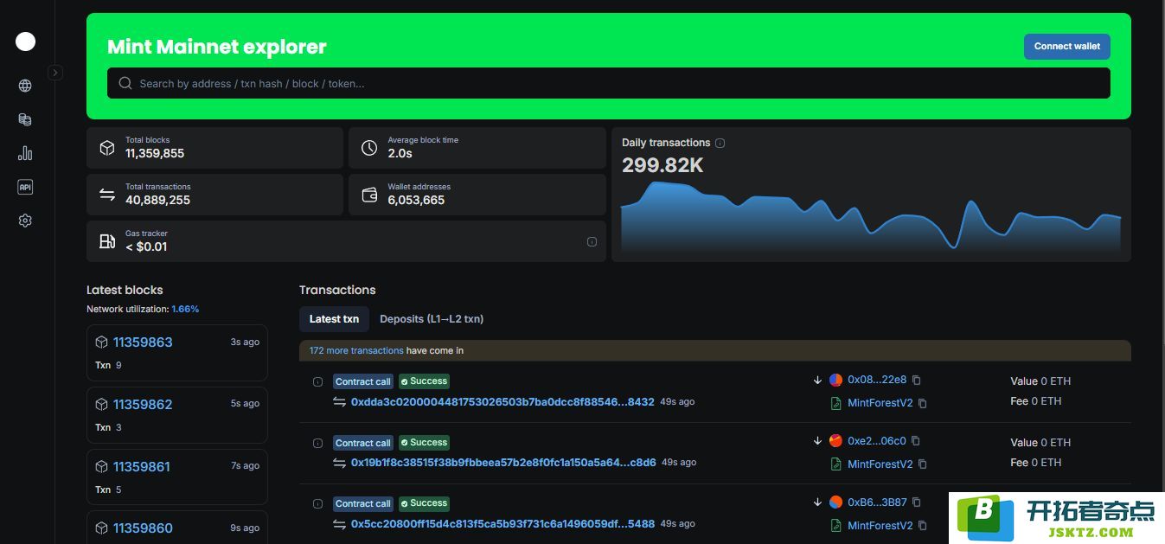Image resolution: width=1165 pixels, height=544 pixels.
Task: Open sender address 0x08...22e8
Action: (877, 380)
